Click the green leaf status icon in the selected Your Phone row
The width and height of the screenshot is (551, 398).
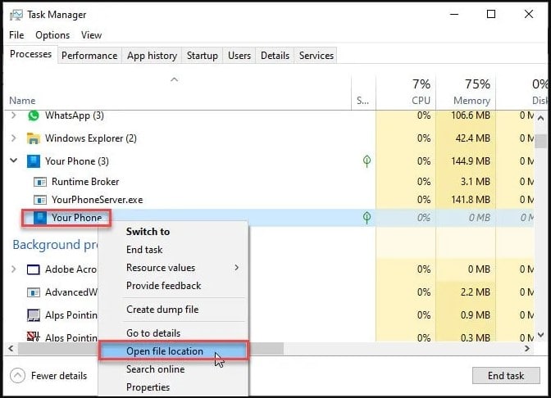point(367,218)
